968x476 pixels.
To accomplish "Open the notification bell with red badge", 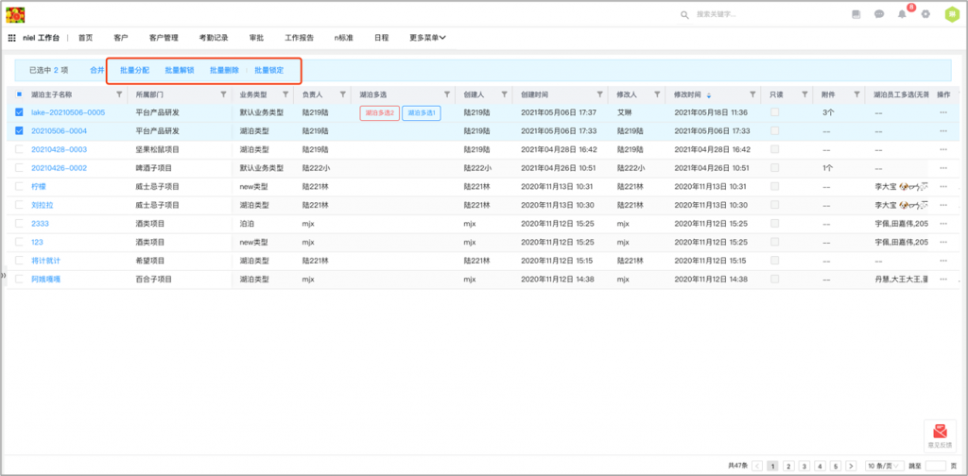I will click(x=902, y=14).
